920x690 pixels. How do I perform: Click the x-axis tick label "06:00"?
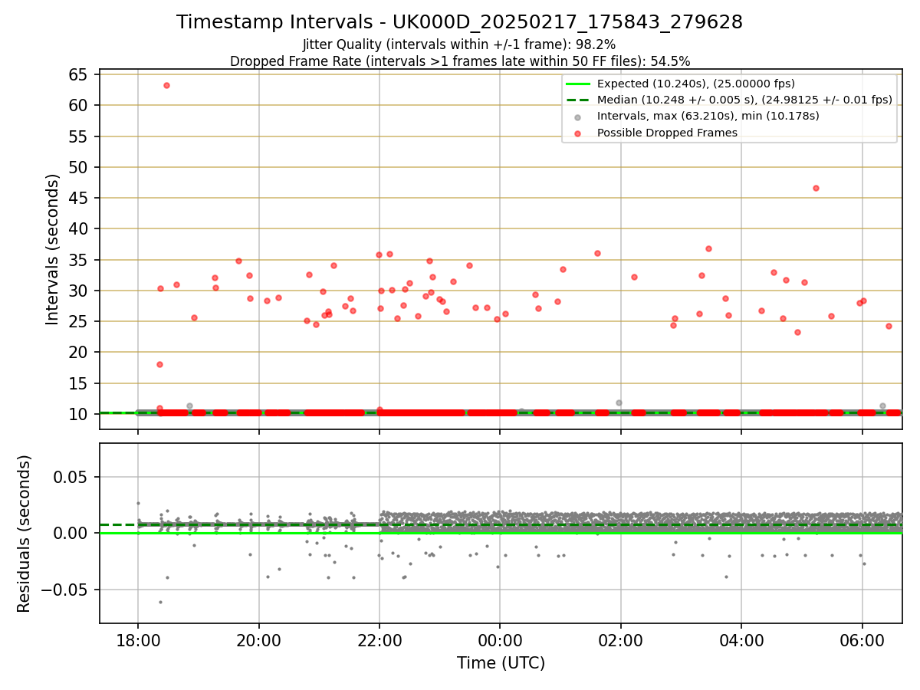click(x=863, y=641)
